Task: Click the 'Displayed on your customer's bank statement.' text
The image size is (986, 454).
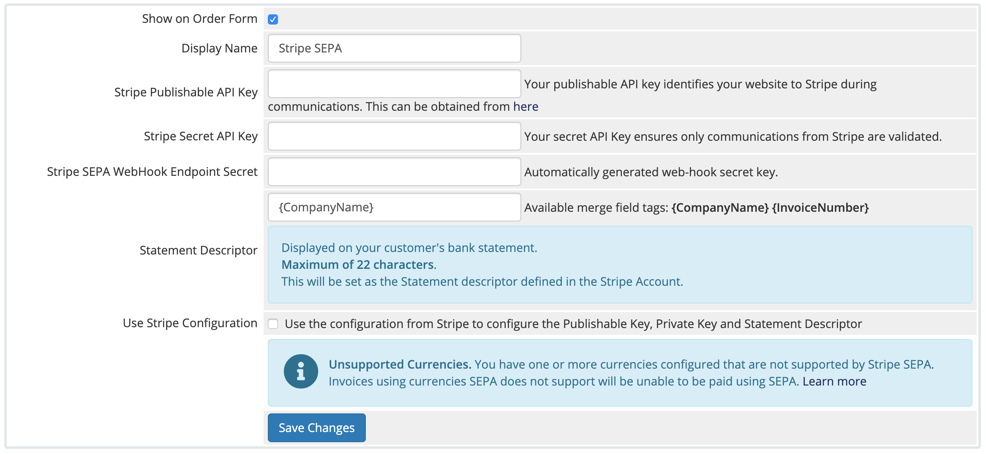Action: (x=409, y=248)
